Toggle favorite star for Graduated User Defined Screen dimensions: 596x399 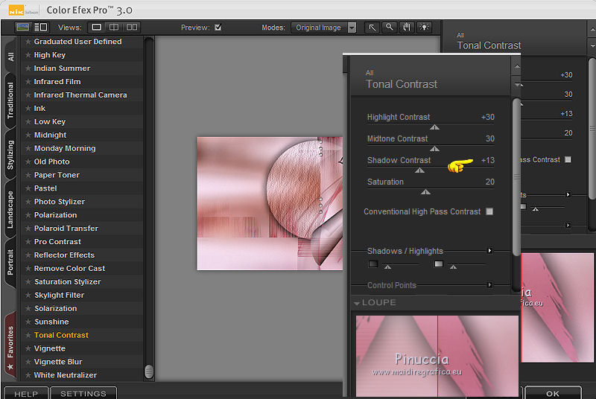28,42
